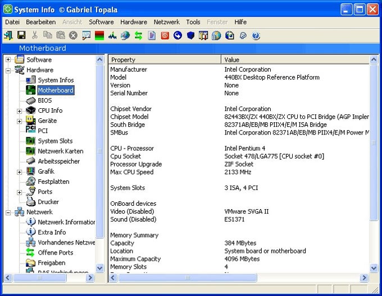The width and height of the screenshot is (382, 296).
Task: Select the Max CPU Speed row
Action: coord(239,172)
